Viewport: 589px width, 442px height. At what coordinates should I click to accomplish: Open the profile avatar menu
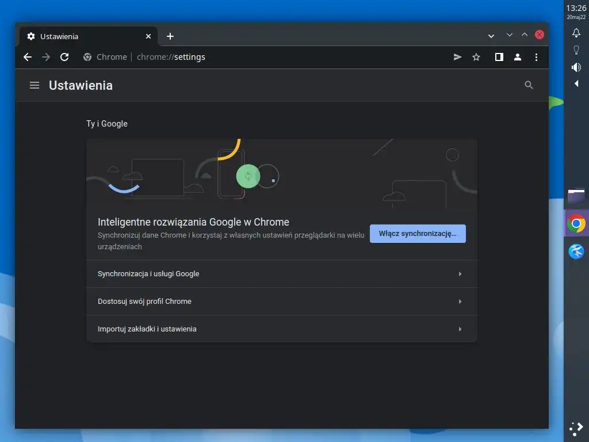pos(518,57)
